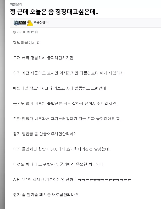Click the post title 형 근데 오늘은 좀 징징대고싶은데..
The height and width of the screenshot is (209, 161).
tap(54, 12)
